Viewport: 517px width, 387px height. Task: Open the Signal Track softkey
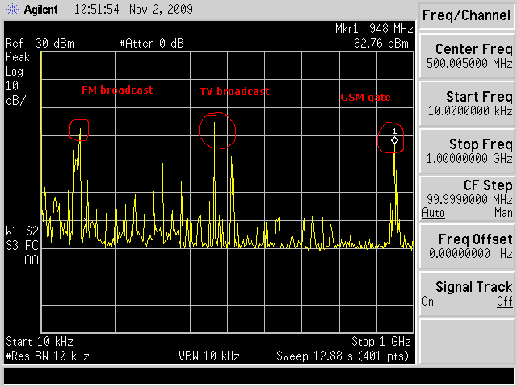click(x=467, y=293)
